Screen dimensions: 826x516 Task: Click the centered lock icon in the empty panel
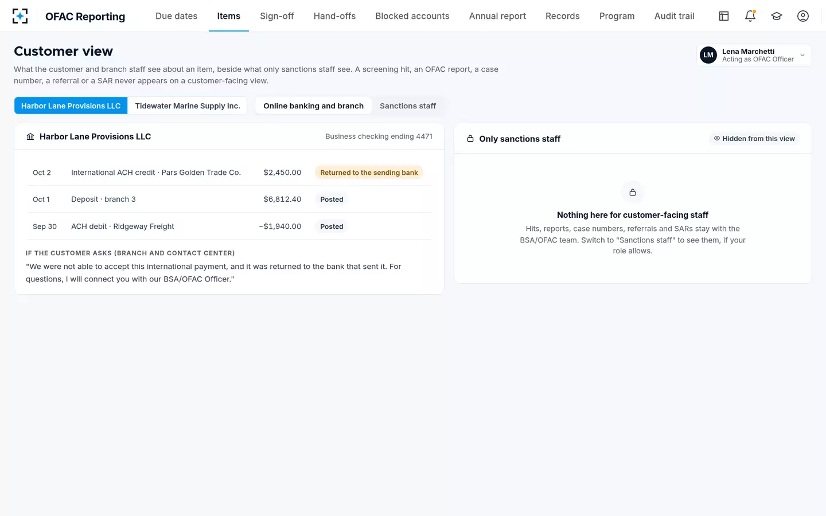pos(633,193)
